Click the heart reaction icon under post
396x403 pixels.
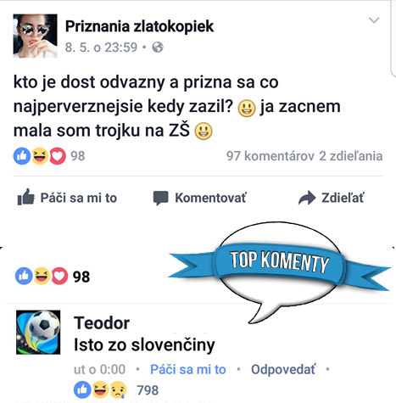58,156
